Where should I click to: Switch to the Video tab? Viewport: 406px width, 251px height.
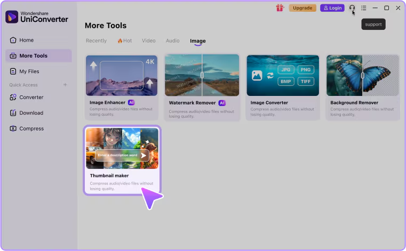tap(149, 41)
